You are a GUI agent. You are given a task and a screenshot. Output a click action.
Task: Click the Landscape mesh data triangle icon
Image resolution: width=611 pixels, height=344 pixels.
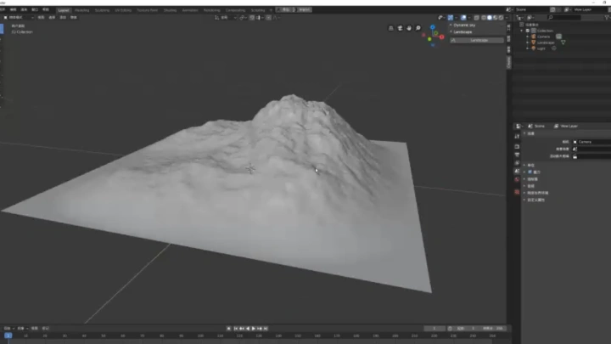(x=563, y=42)
